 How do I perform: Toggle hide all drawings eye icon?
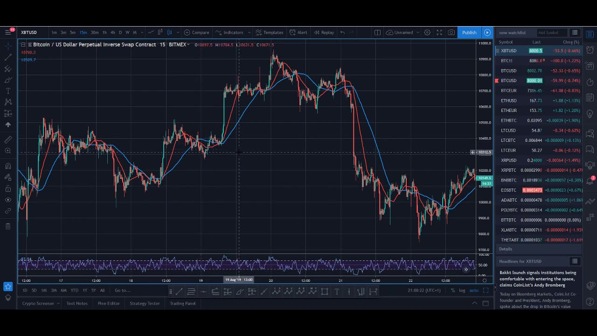8,200
